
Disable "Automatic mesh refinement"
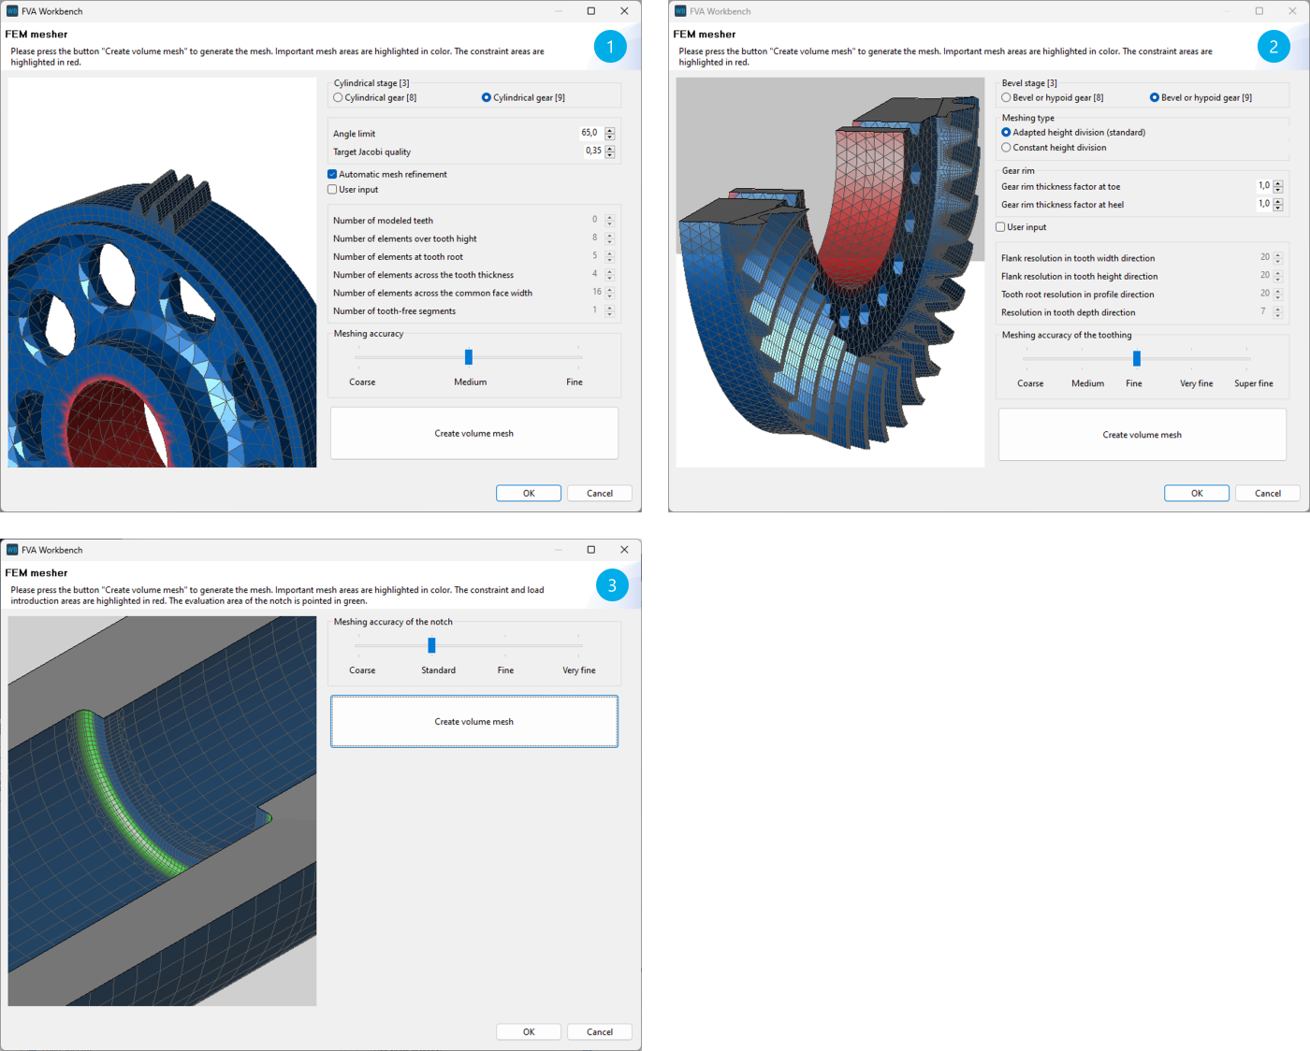click(x=332, y=174)
